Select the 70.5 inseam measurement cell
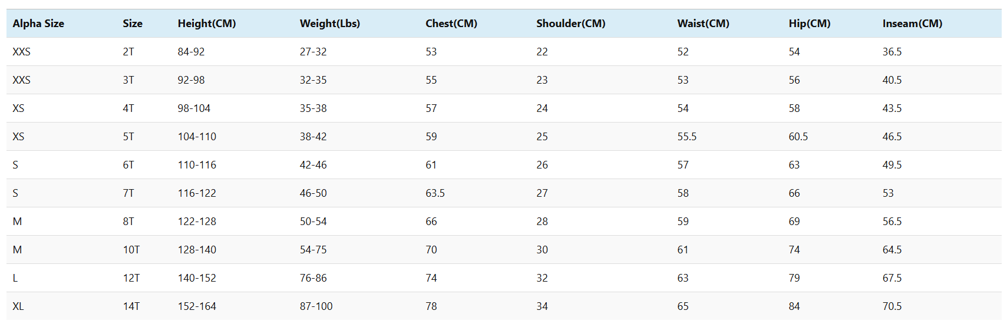The width and height of the screenshot is (1007, 327). point(892,306)
